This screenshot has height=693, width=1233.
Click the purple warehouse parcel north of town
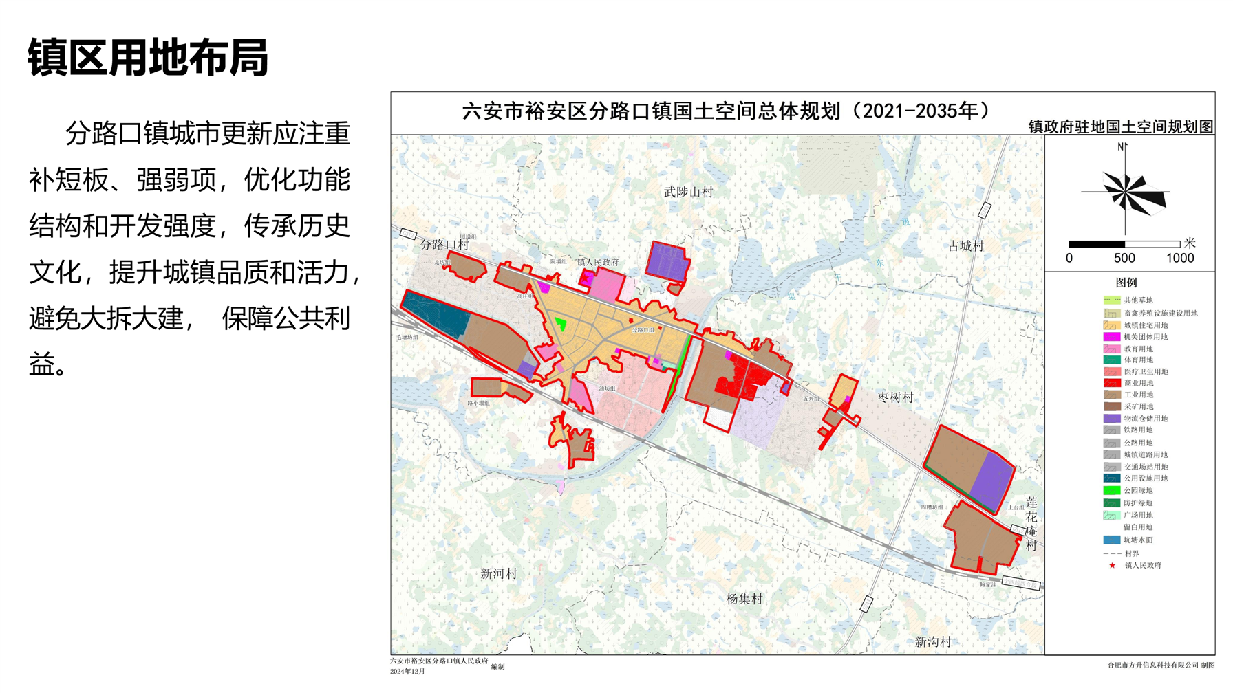667,261
